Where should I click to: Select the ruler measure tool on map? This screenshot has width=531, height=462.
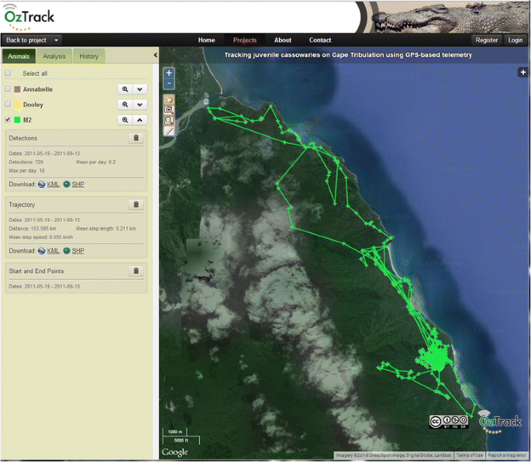tap(169, 131)
